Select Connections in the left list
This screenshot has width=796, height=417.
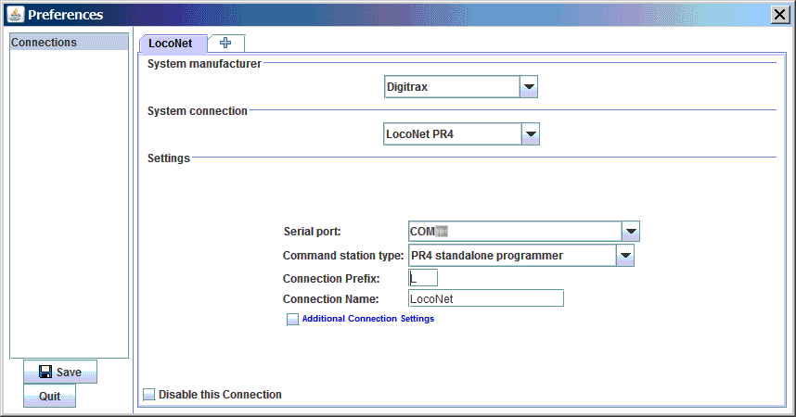tap(69, 42)
